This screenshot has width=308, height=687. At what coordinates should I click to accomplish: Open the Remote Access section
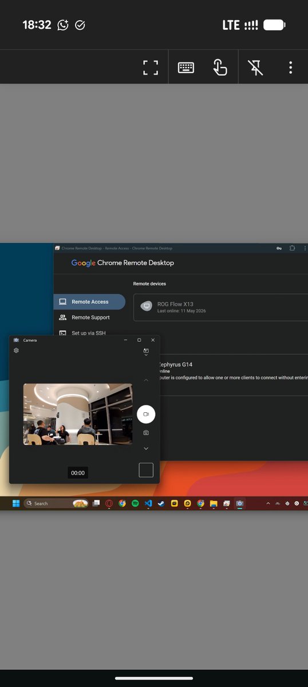click(90, 302)
